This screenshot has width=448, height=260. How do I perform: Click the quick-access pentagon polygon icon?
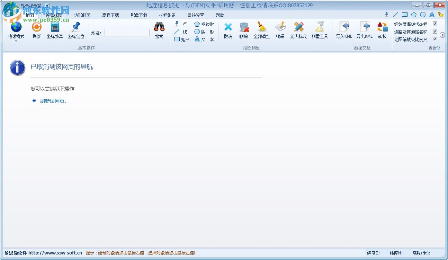414,15
